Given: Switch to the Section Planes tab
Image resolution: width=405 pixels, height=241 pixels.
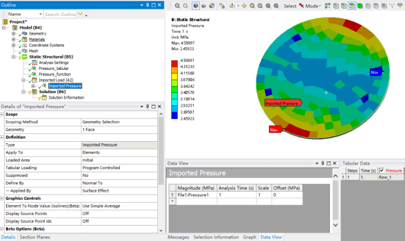Looking at the screenshot, I should point(35,237).
